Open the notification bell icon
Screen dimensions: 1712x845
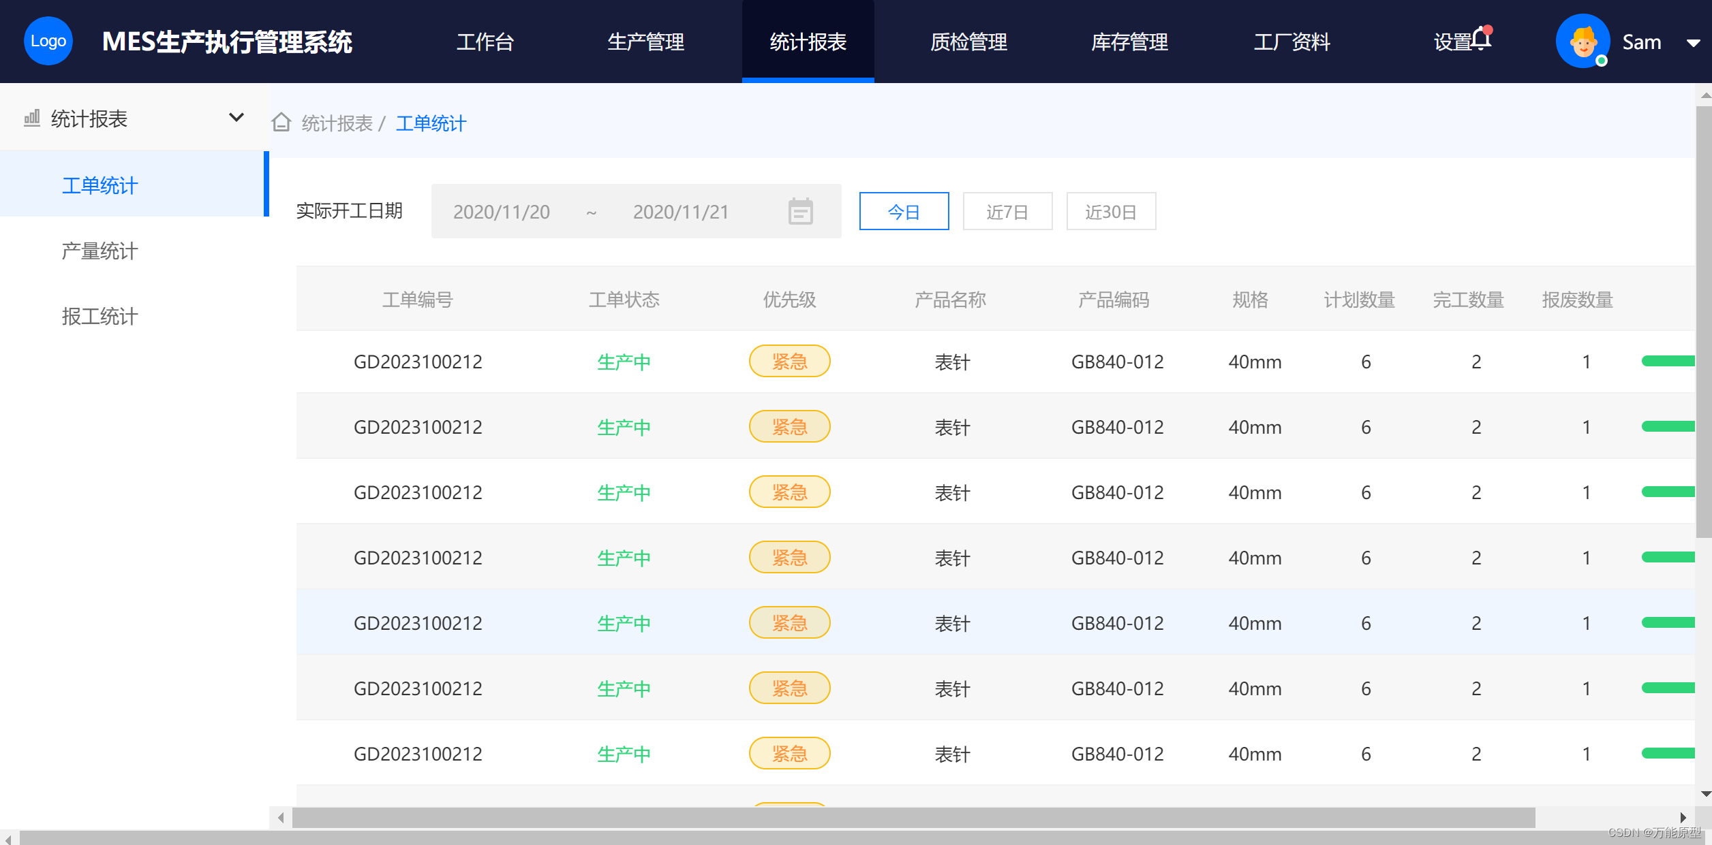click(1482, 39)
